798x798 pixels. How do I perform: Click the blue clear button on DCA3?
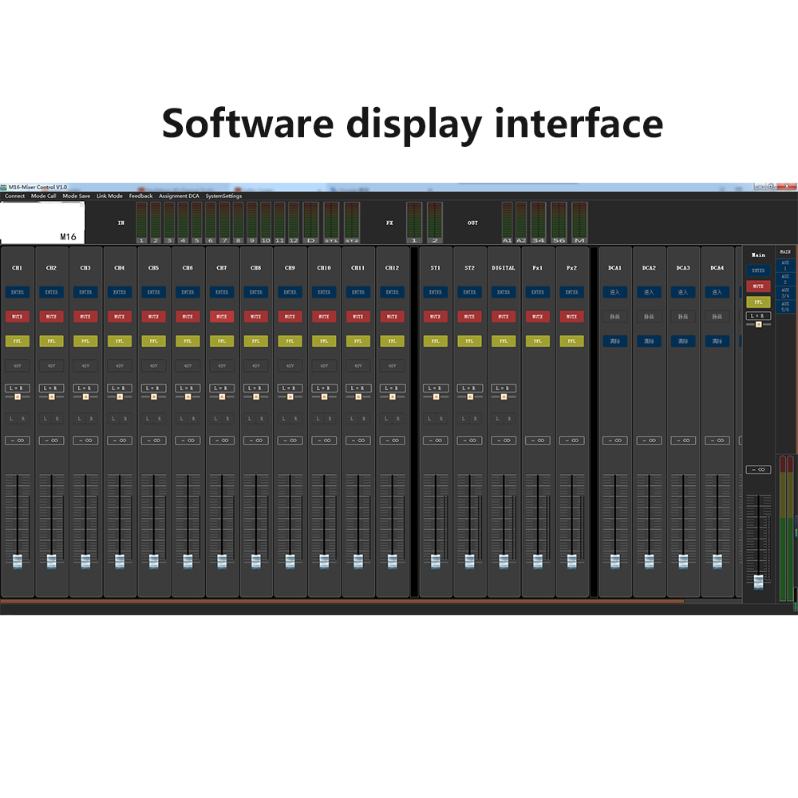683,341
